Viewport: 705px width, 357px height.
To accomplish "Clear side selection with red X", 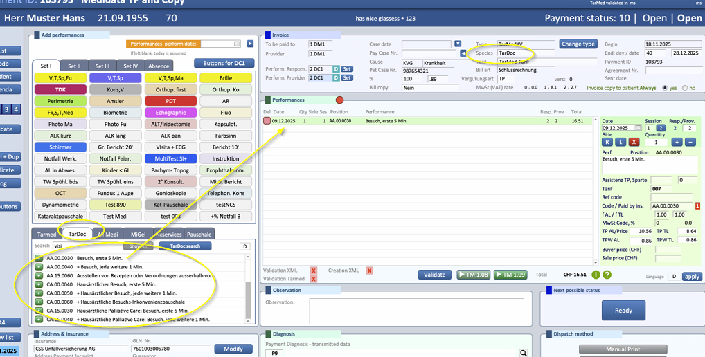I will click(634, 142).
